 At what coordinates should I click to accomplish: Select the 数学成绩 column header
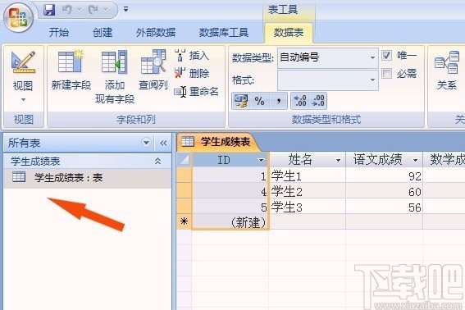[x=444, y=160]
